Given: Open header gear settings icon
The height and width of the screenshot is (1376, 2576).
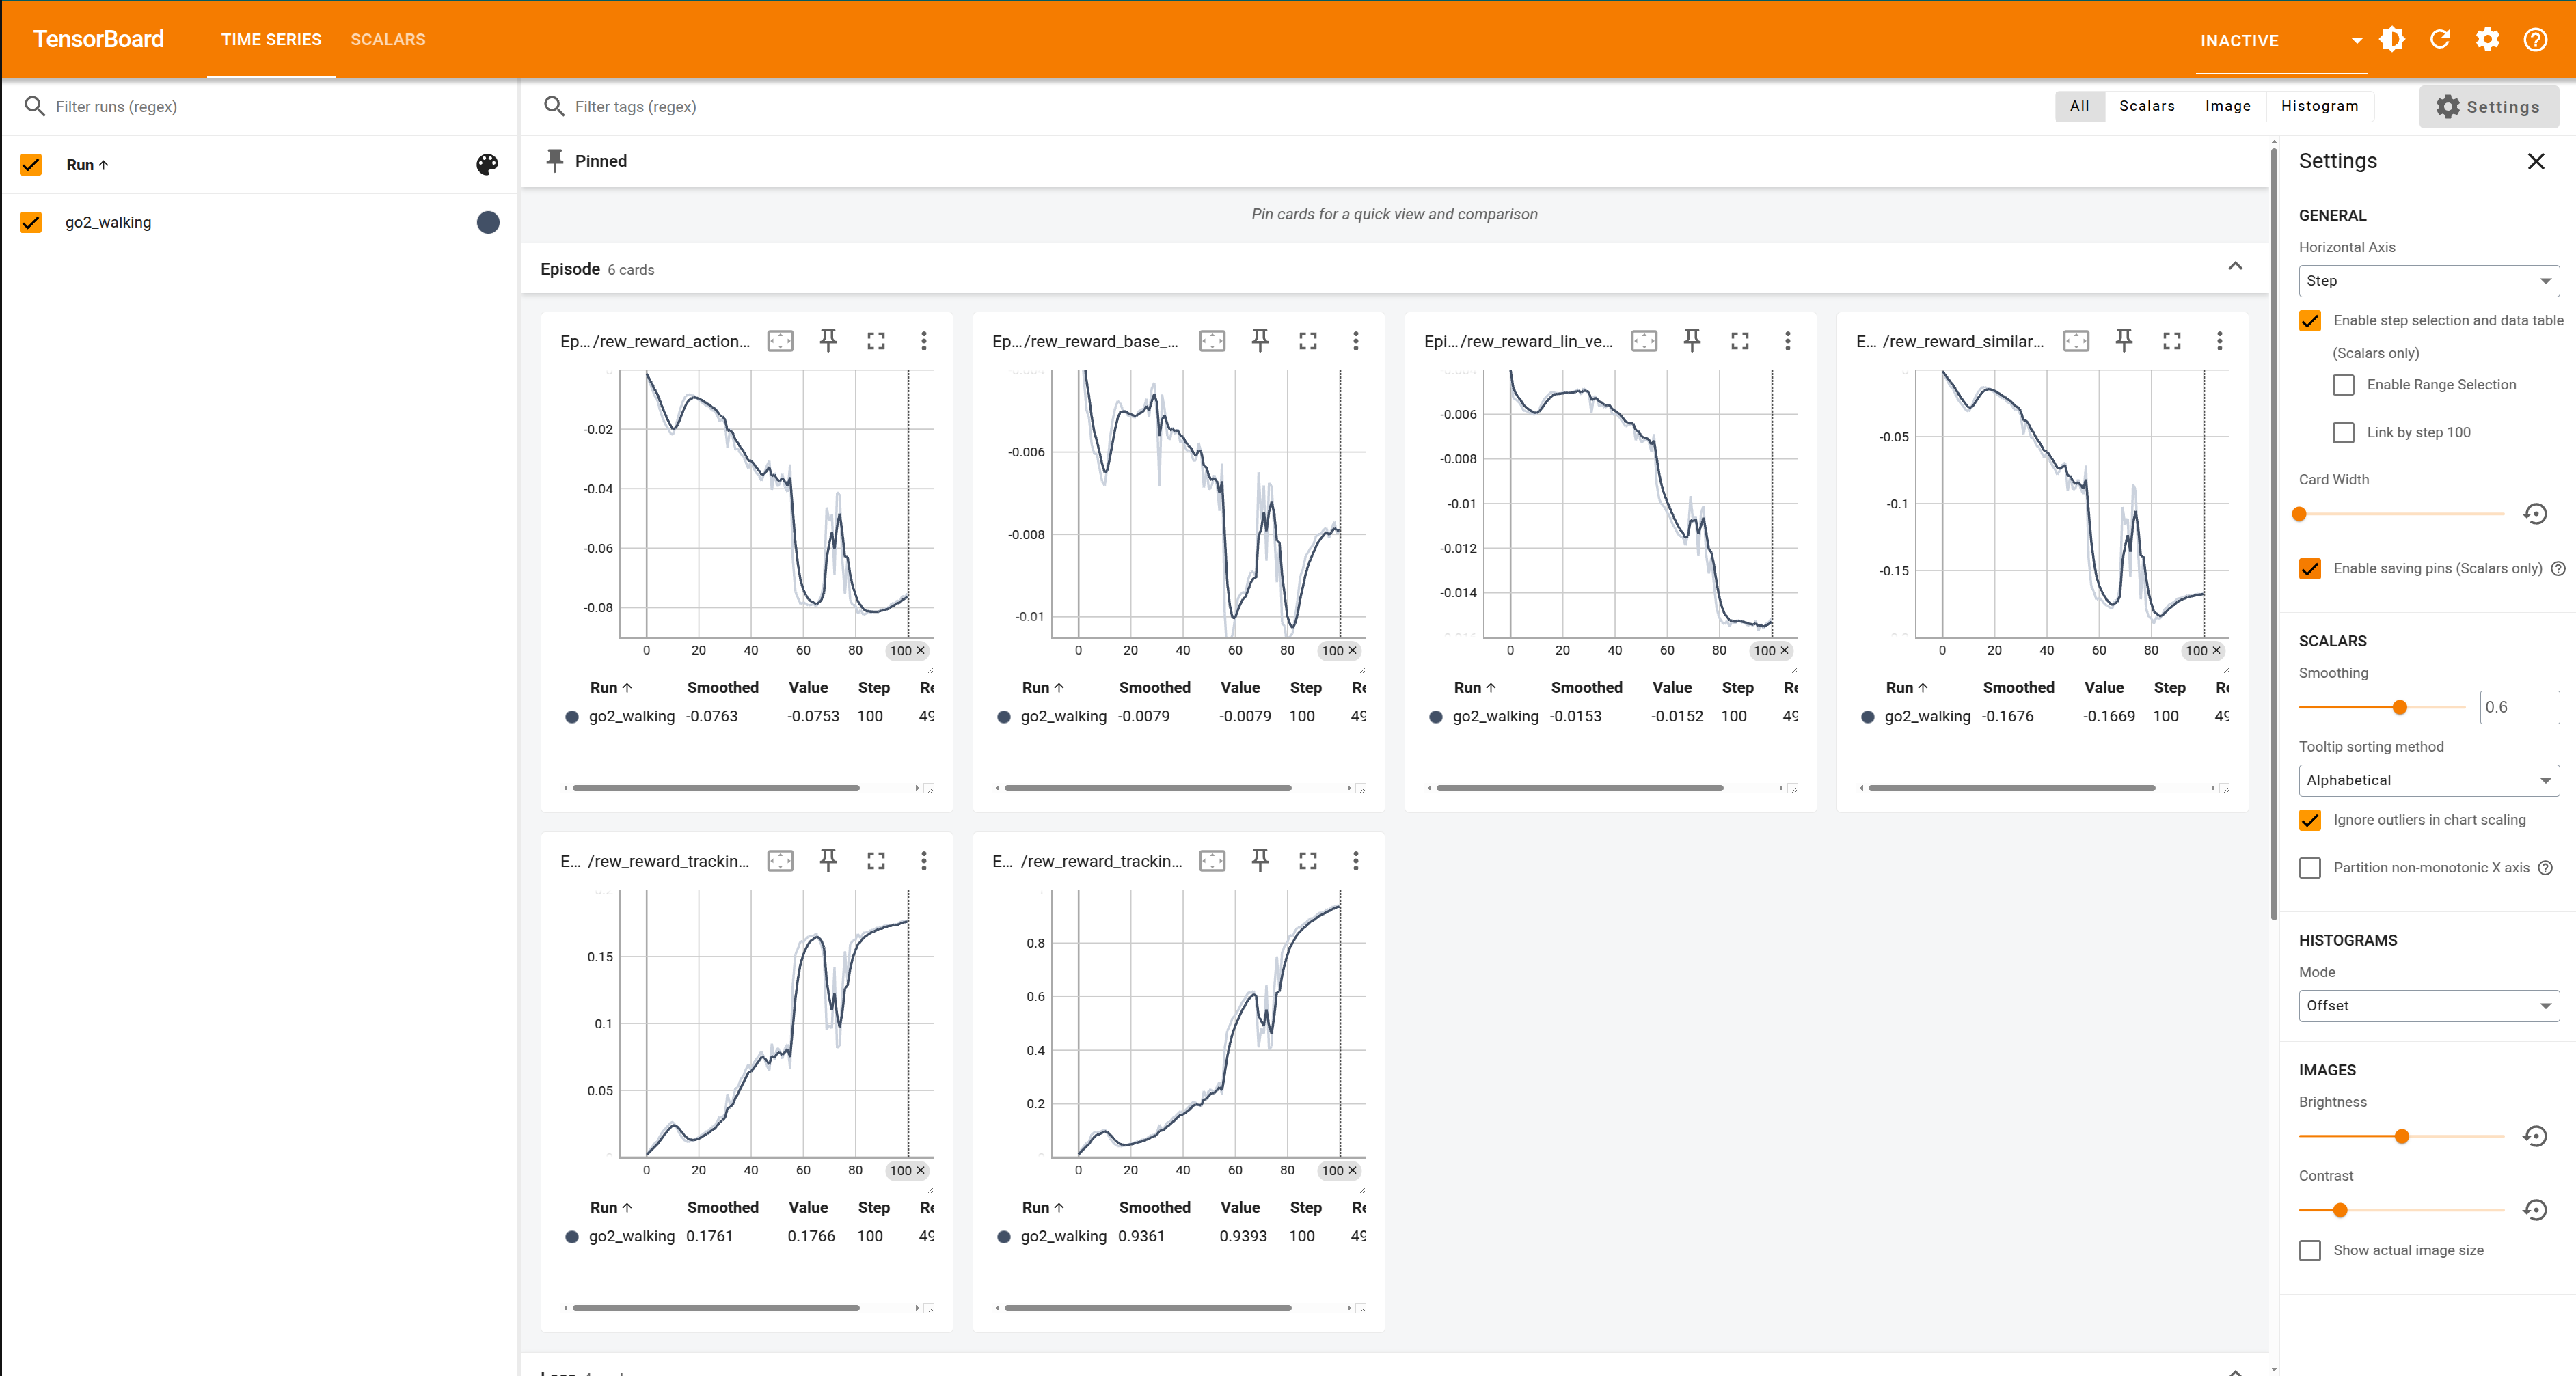Looking at the screenshot, I should coord(2488,39).
